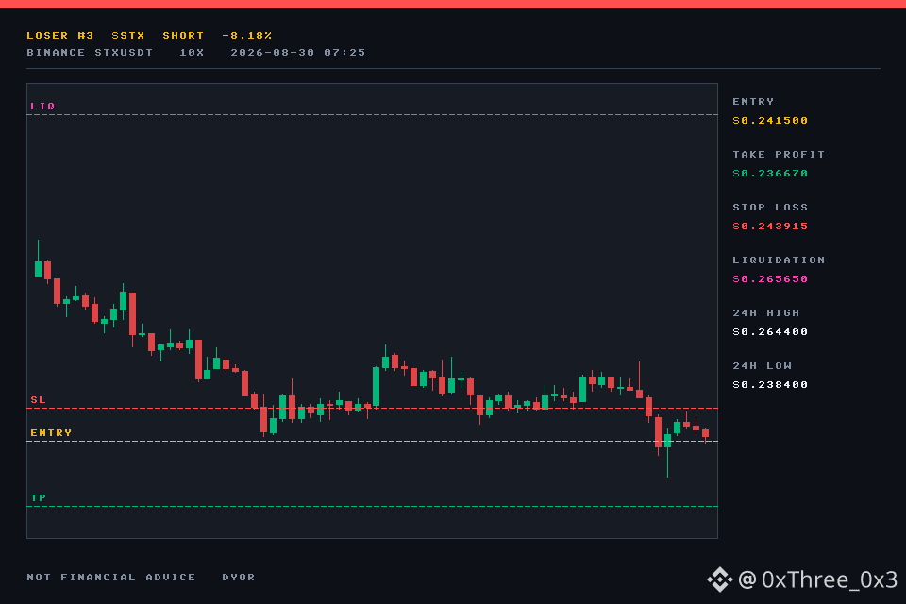
Task: Click the first green candlestick on chart
Action: pyautogui.click(x=38, y=269)
